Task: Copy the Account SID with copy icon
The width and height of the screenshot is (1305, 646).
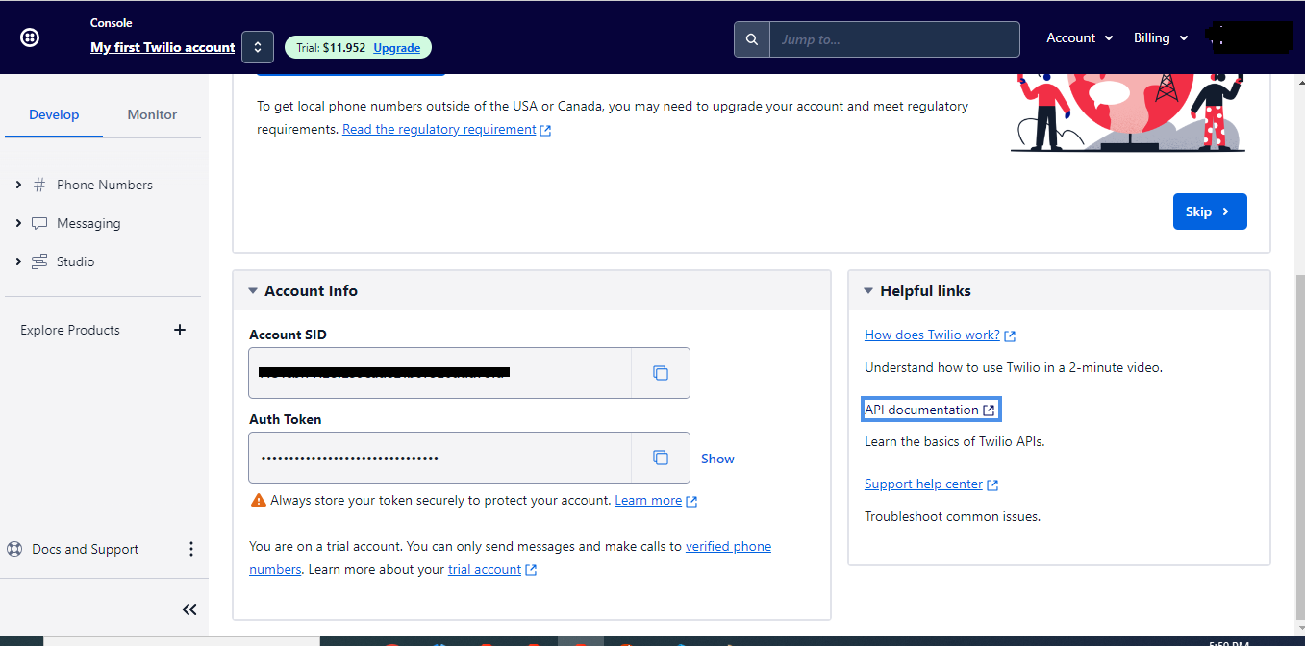Action: tap(661, 373)
